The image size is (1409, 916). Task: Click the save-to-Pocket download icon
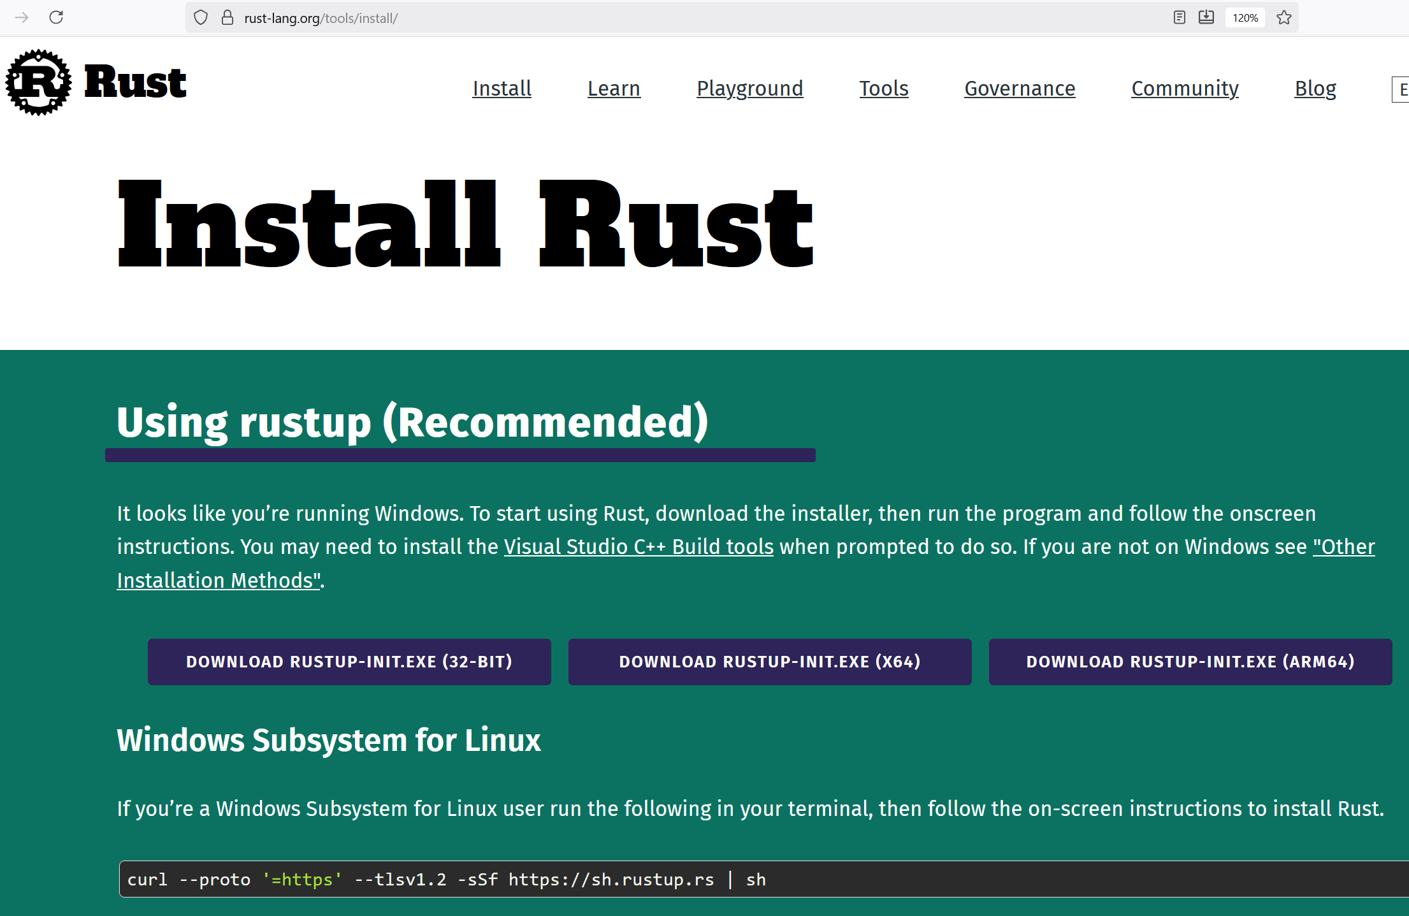point(1206,18)
